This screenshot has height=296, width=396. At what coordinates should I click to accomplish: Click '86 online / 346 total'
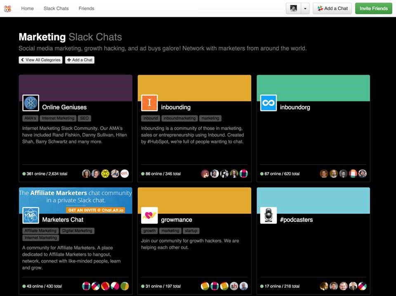click(161, 174)
